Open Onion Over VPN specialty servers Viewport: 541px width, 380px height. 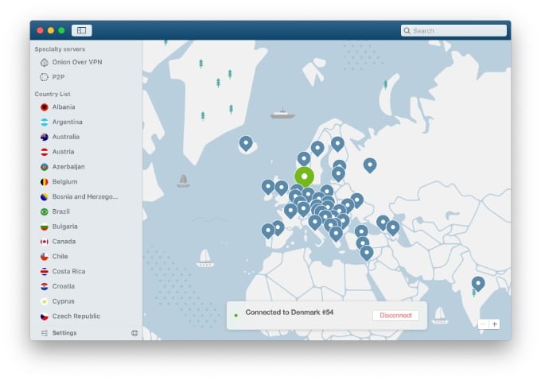click(77, 62)
